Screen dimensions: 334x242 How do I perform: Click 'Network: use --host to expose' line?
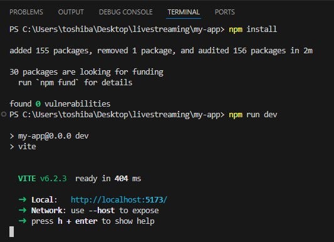tap(95, 211)
